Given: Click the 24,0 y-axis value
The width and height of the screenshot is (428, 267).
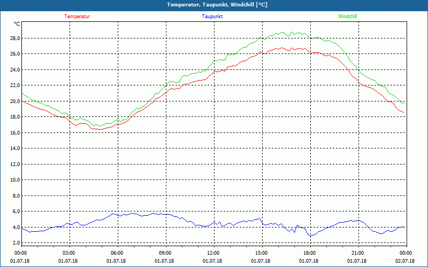Looking at the screenshot, I should pos(16,70).
